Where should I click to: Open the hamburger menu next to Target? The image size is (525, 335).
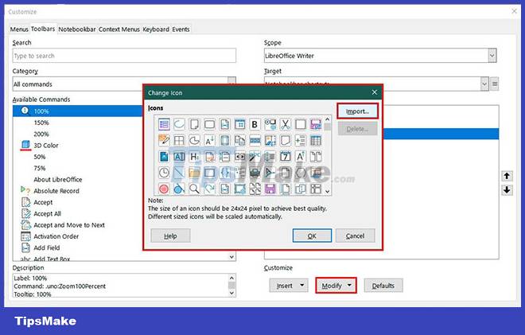pos(495,84)
